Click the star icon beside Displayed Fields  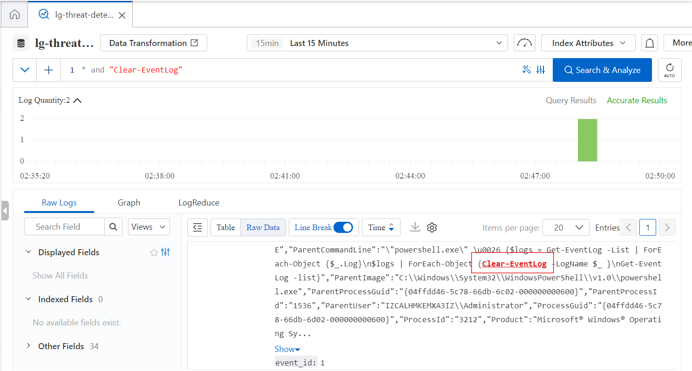154,252
